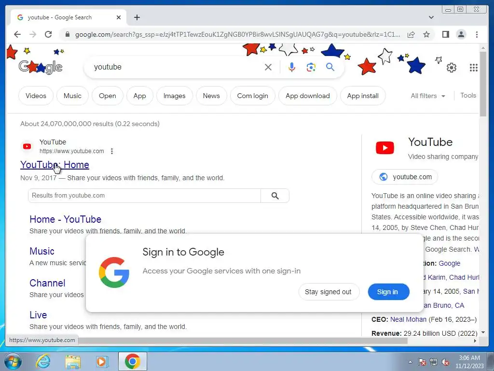Expand the tab search chevron
494x371 pixels.
click(431, 17)
